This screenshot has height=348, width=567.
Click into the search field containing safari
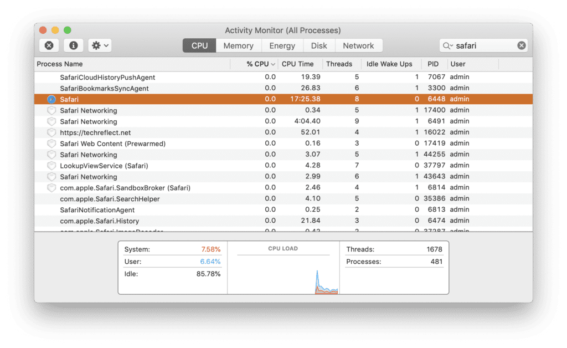pos(484,45)
